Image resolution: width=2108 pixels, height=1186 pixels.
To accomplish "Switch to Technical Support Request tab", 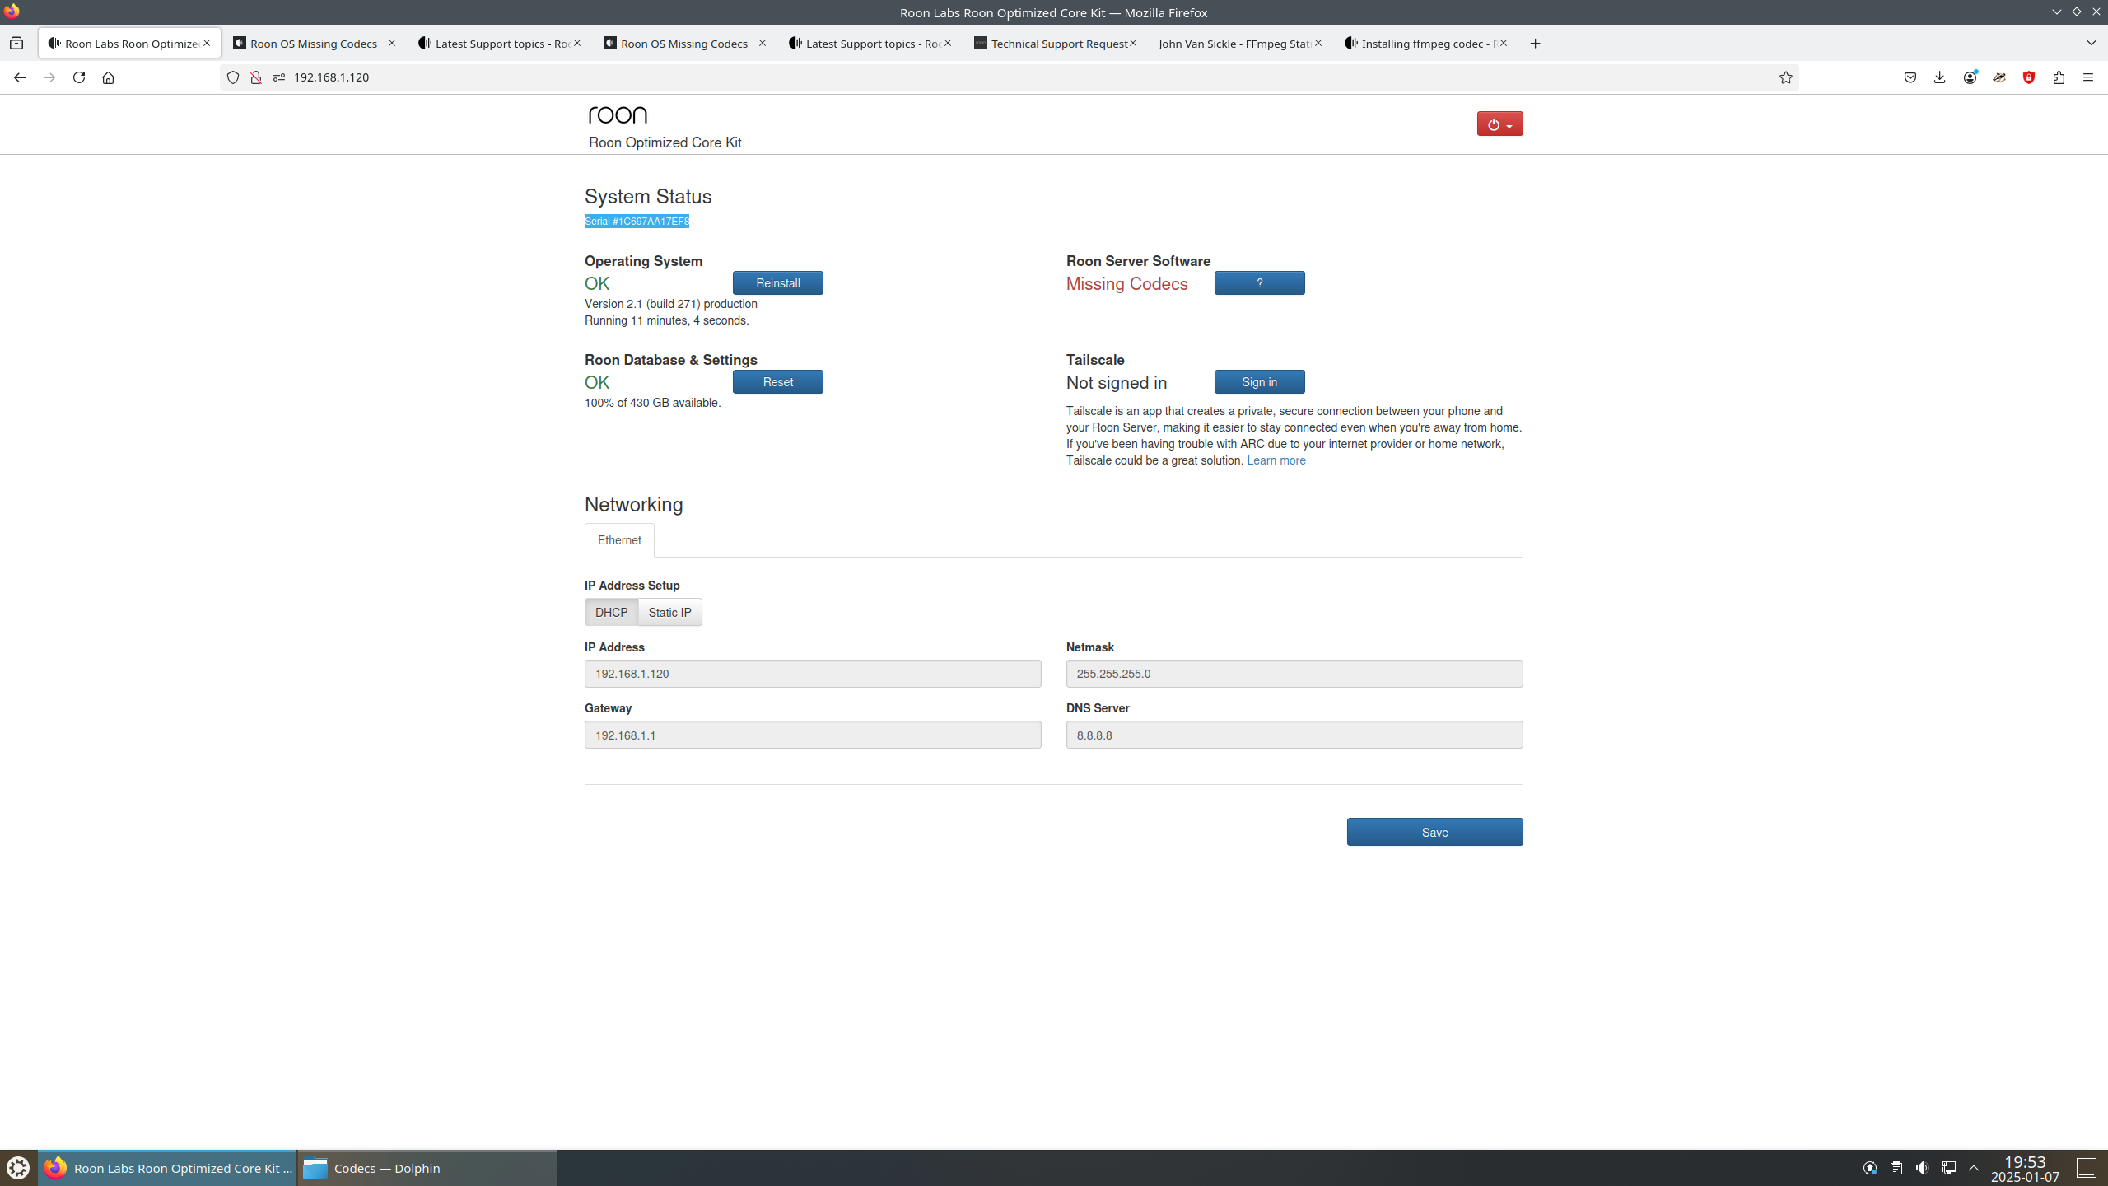I will 1055,44.
